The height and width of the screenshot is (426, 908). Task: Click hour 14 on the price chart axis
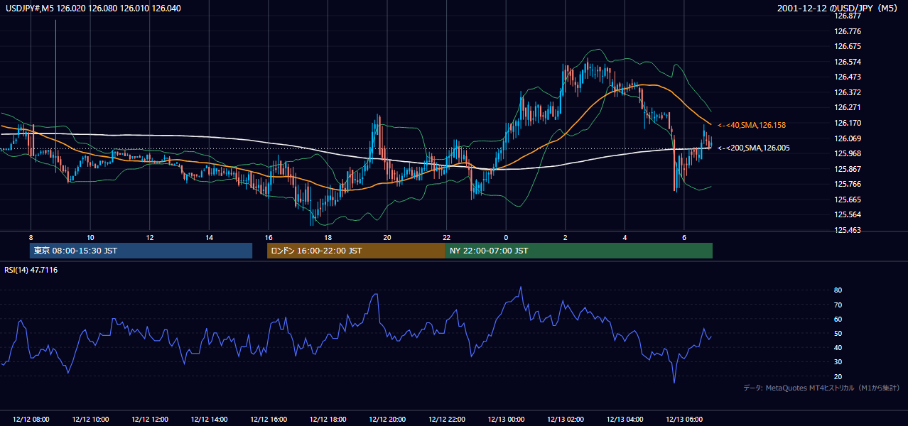[x=209, y=237]
